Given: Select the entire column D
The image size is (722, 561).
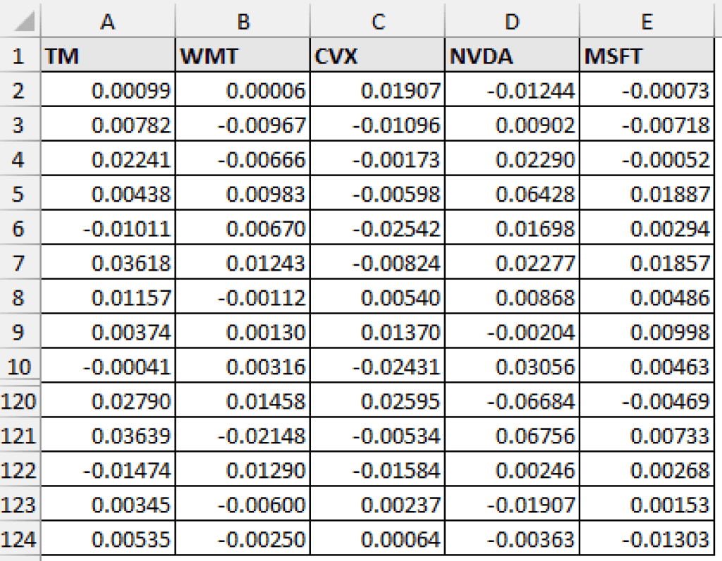Looking at the screenshot, I should tap(513, 22).
